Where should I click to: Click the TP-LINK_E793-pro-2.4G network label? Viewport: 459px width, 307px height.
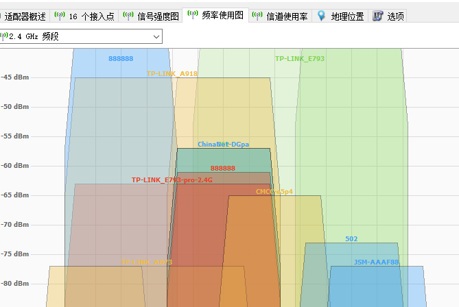click(172, 180)
